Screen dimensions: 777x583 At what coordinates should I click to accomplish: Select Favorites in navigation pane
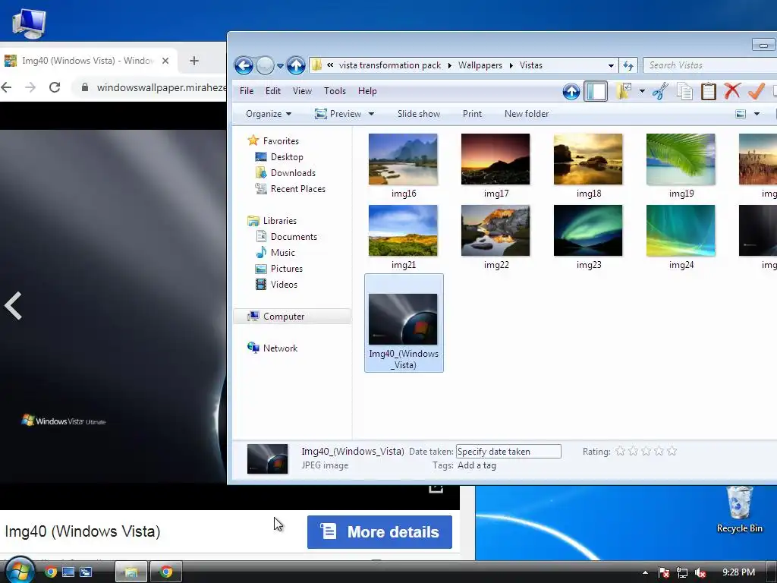point(281,140)
